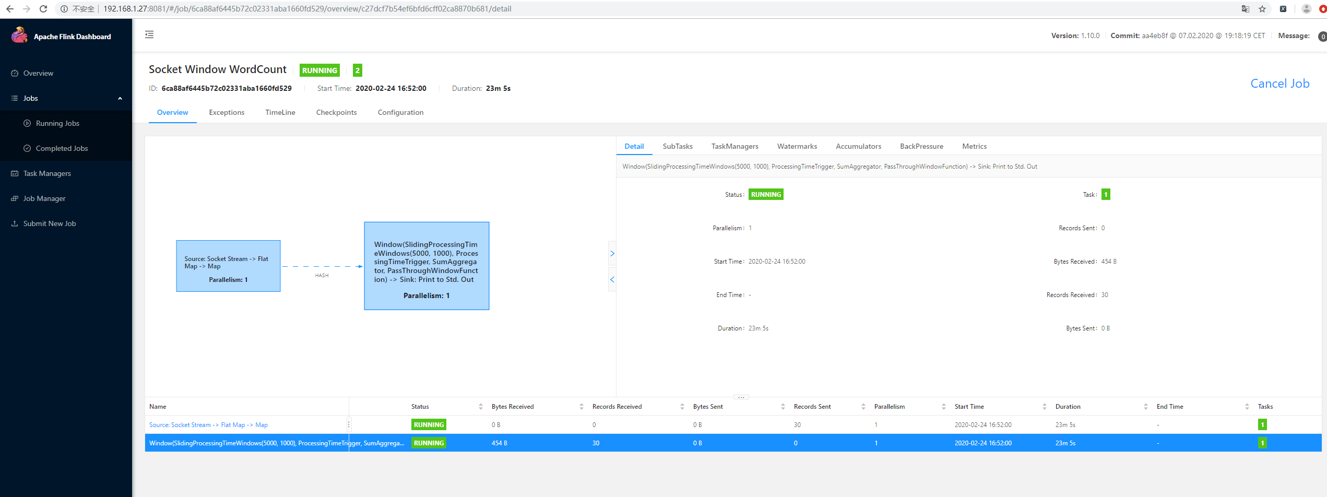
Task: Open the Checkpoints tab
Action: [337, 112]
